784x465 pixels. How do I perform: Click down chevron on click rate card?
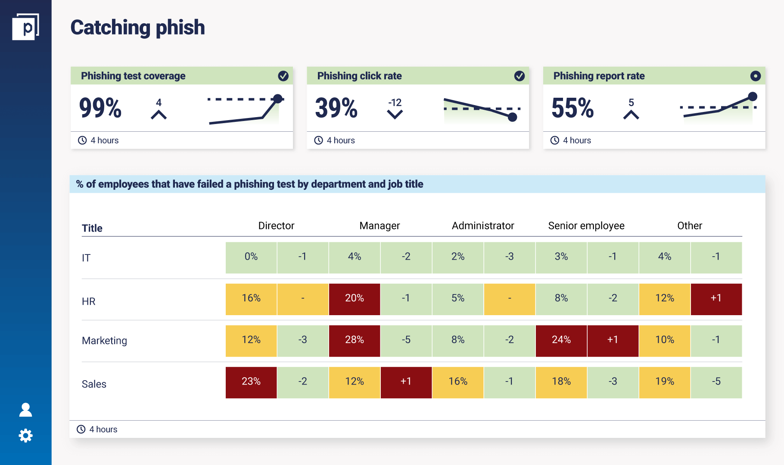[x=395, y=115]
